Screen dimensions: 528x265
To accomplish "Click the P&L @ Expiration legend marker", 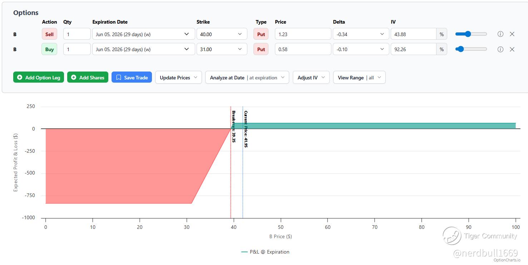I will point(245,252).
